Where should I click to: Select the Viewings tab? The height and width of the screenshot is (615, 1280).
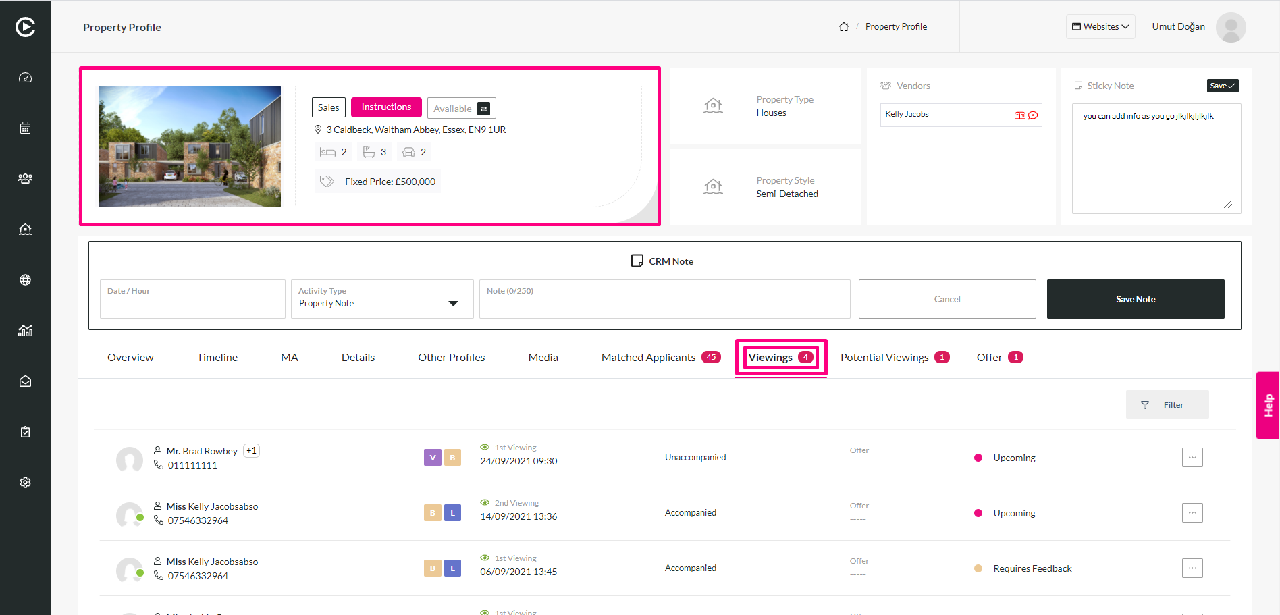(x=781, y=358)
